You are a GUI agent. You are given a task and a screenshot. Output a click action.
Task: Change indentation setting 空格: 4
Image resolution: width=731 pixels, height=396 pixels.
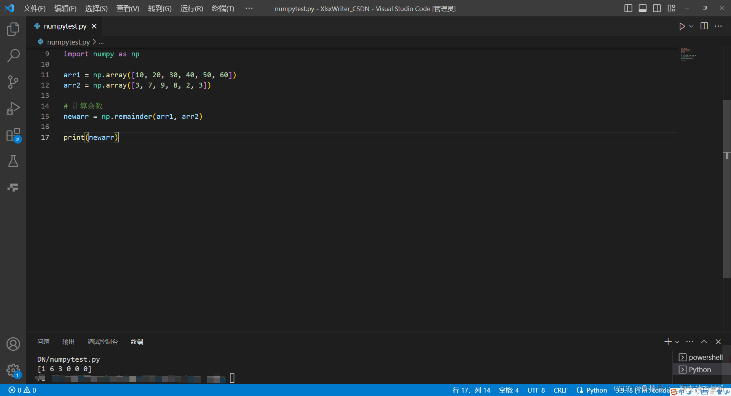pyautogui.click(x=509, y=390)
